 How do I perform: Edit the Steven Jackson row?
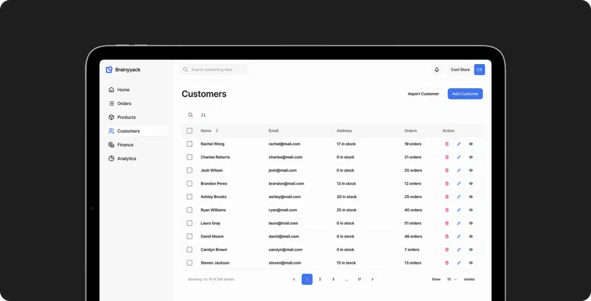(459, 262)
